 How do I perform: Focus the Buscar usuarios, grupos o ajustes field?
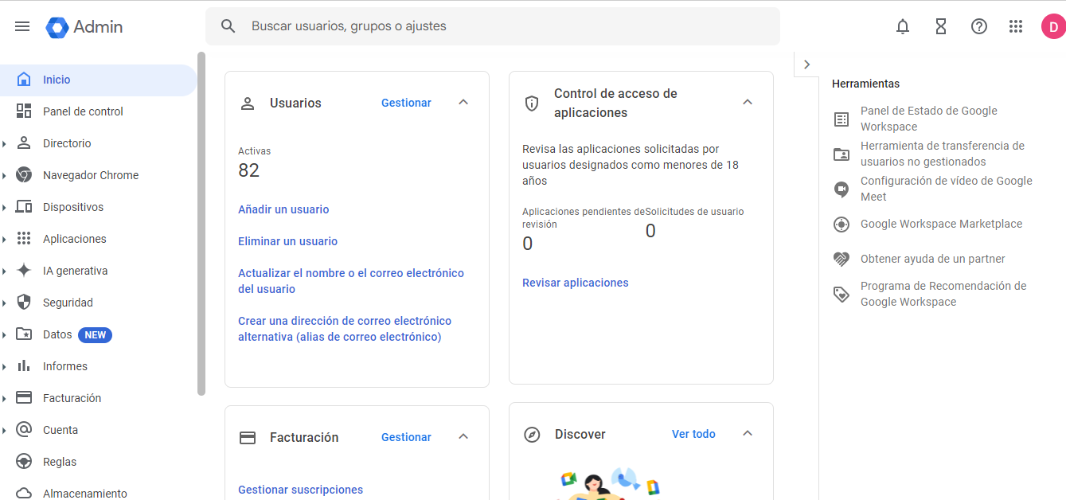point(493,26)
